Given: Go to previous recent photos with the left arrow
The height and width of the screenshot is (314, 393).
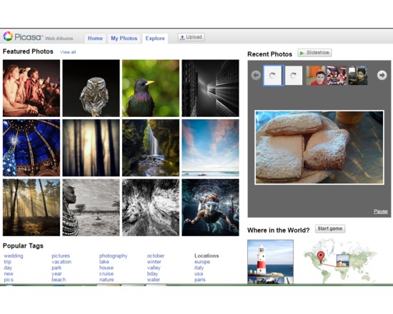Looking at the screenshot, I should tap(256, 75).
